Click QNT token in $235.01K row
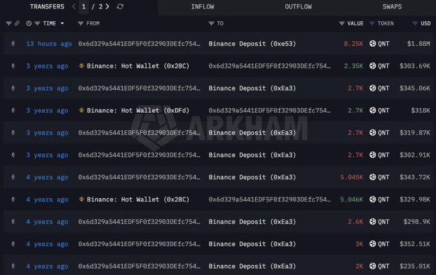 pyautogui.click(x=380, y=266)
